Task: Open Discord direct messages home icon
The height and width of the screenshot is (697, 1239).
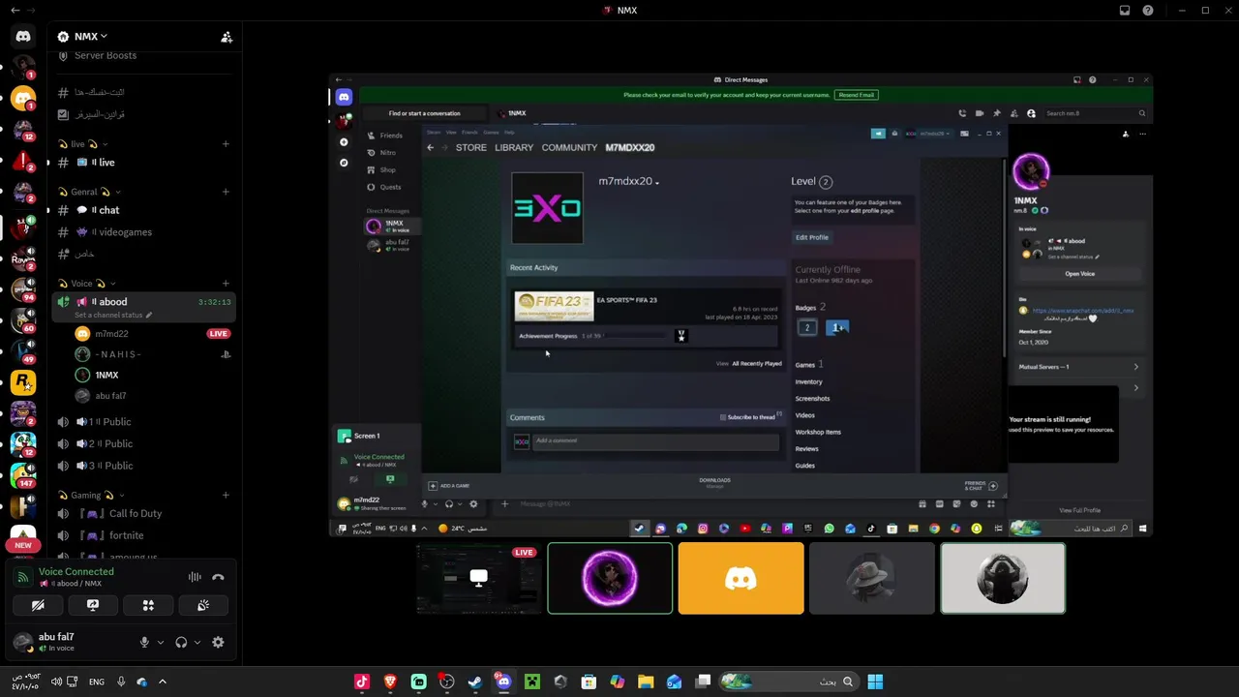Action: (23, 37)
